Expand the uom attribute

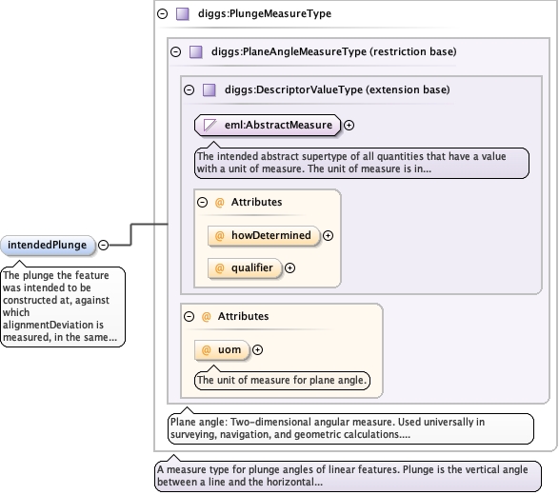257,350
